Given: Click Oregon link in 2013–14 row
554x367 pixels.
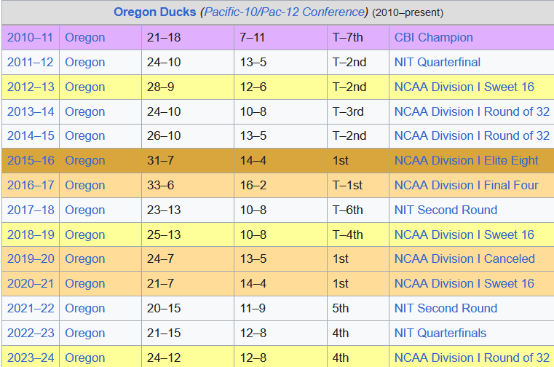Looking at the screenshot, I should click(84, 111).
